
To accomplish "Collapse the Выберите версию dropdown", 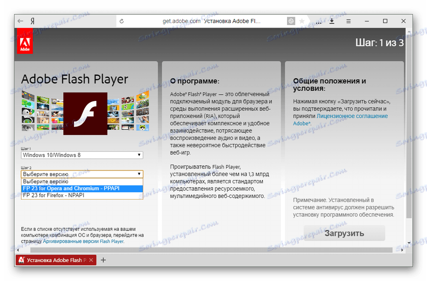I will pos(82,174).
